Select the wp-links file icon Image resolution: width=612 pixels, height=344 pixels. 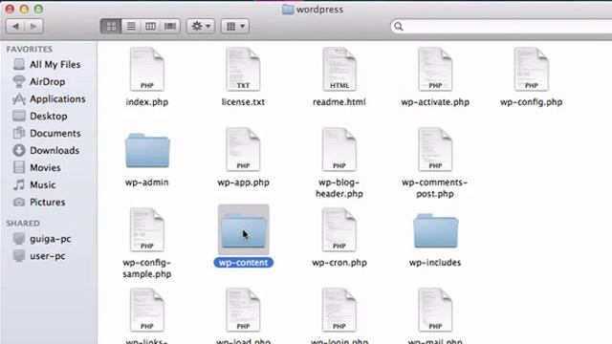pyautogui.click(x=146, y=310)
